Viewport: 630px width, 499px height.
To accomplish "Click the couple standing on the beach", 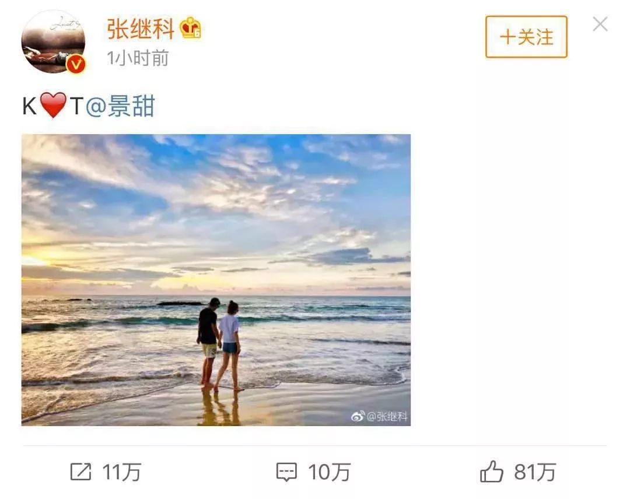I will 219,345.
